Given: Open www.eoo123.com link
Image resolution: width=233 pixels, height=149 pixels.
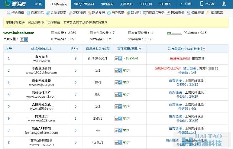Looking at the screenshot, I should [x=41, y=120].
